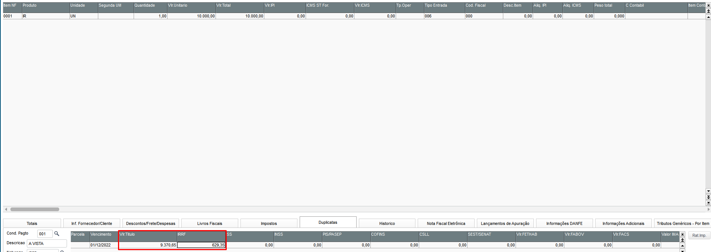The image size is (711, 252).
Task: Open the Inf. Fornecedor/Cliente tab
Action: pos(92,223)
